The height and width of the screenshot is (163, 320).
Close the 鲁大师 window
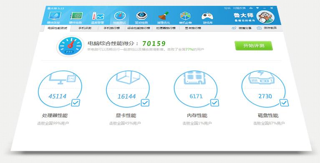click(272, 8)
